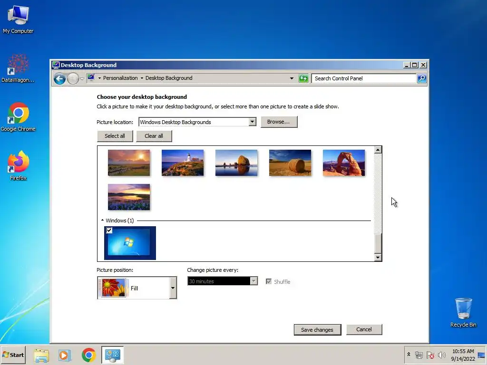Viewport: 487px width, 365px height.
Task: Click the show desktop icon at taskbar end
Action: click(482, 355)
